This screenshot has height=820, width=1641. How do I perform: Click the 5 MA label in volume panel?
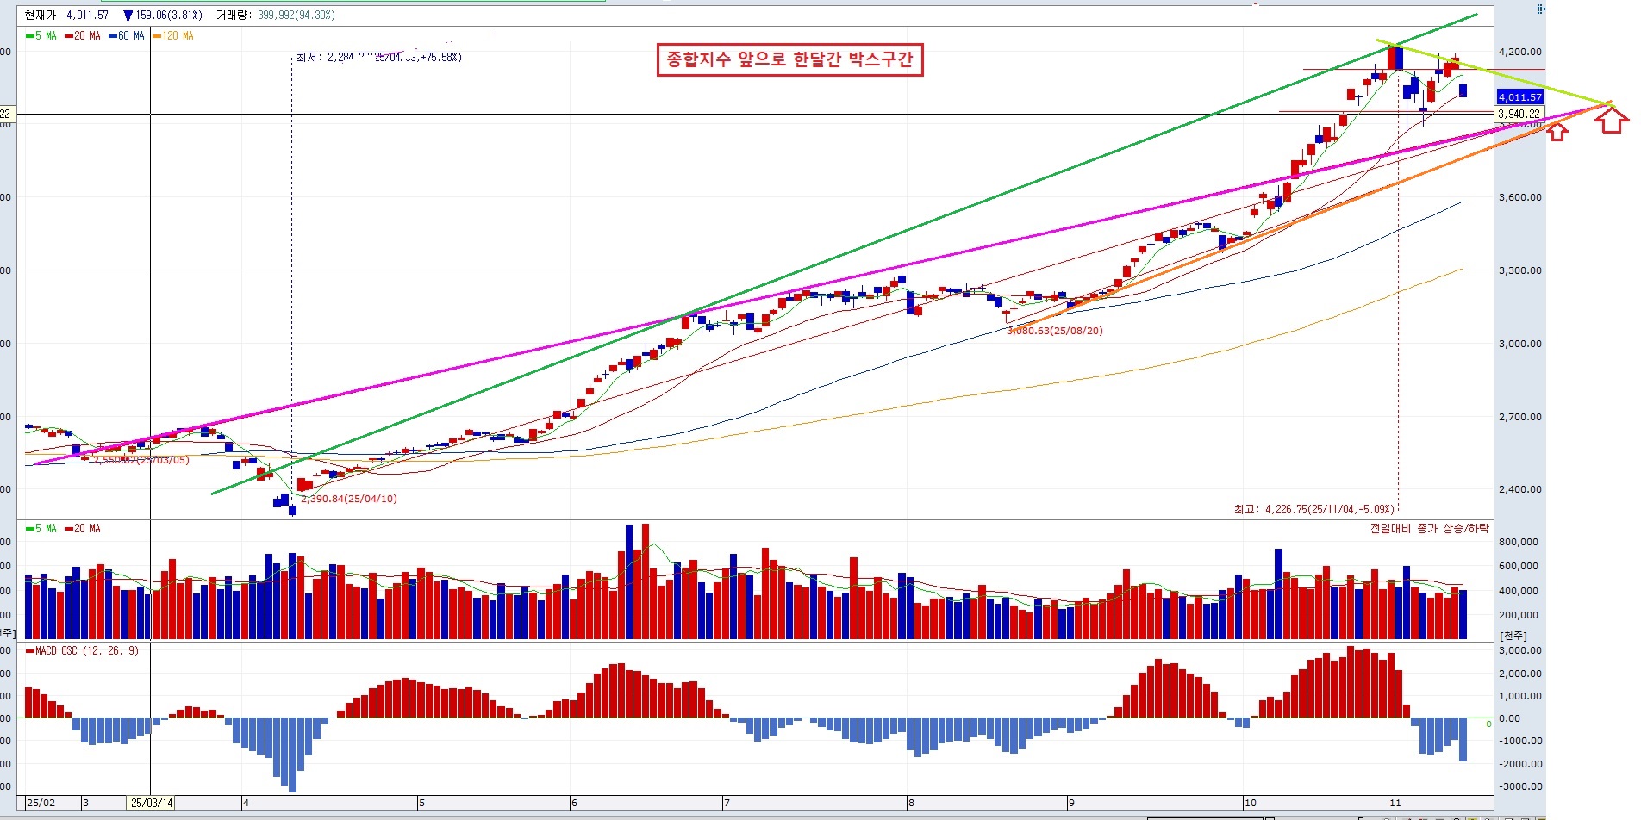[x=41, y=529]
